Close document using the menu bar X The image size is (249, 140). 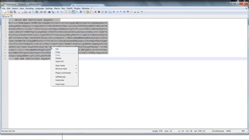pyautogui.click(x=246, y=9)
